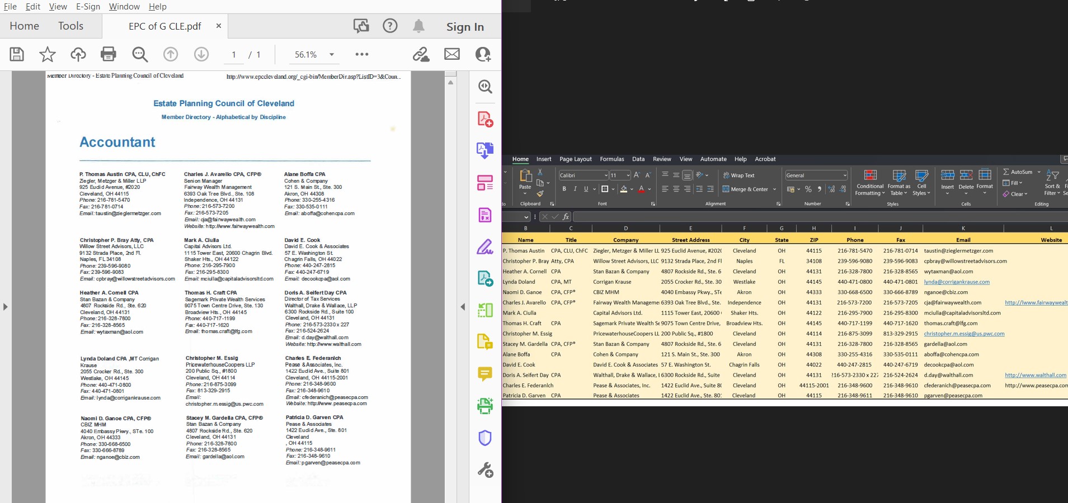The width and height of the screenshot is (1068, 503).
Task: Save the PDF with the floppy disk icon
Action: 17,54
